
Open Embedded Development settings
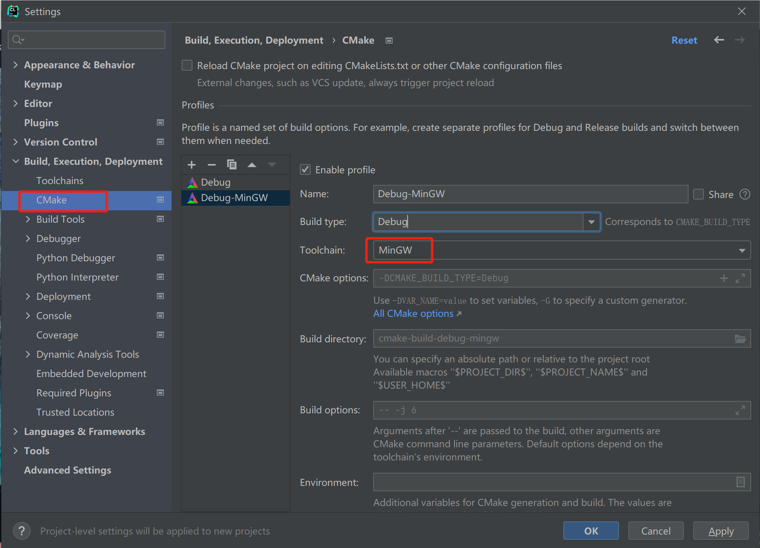(x=91, y=374)
